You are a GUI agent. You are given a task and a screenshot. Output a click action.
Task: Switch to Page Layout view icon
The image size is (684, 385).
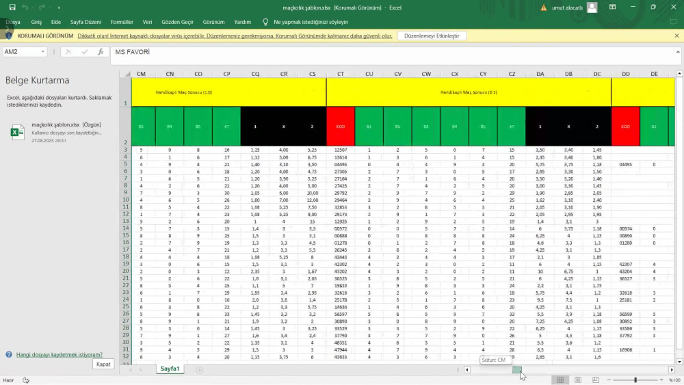(578, 380)
